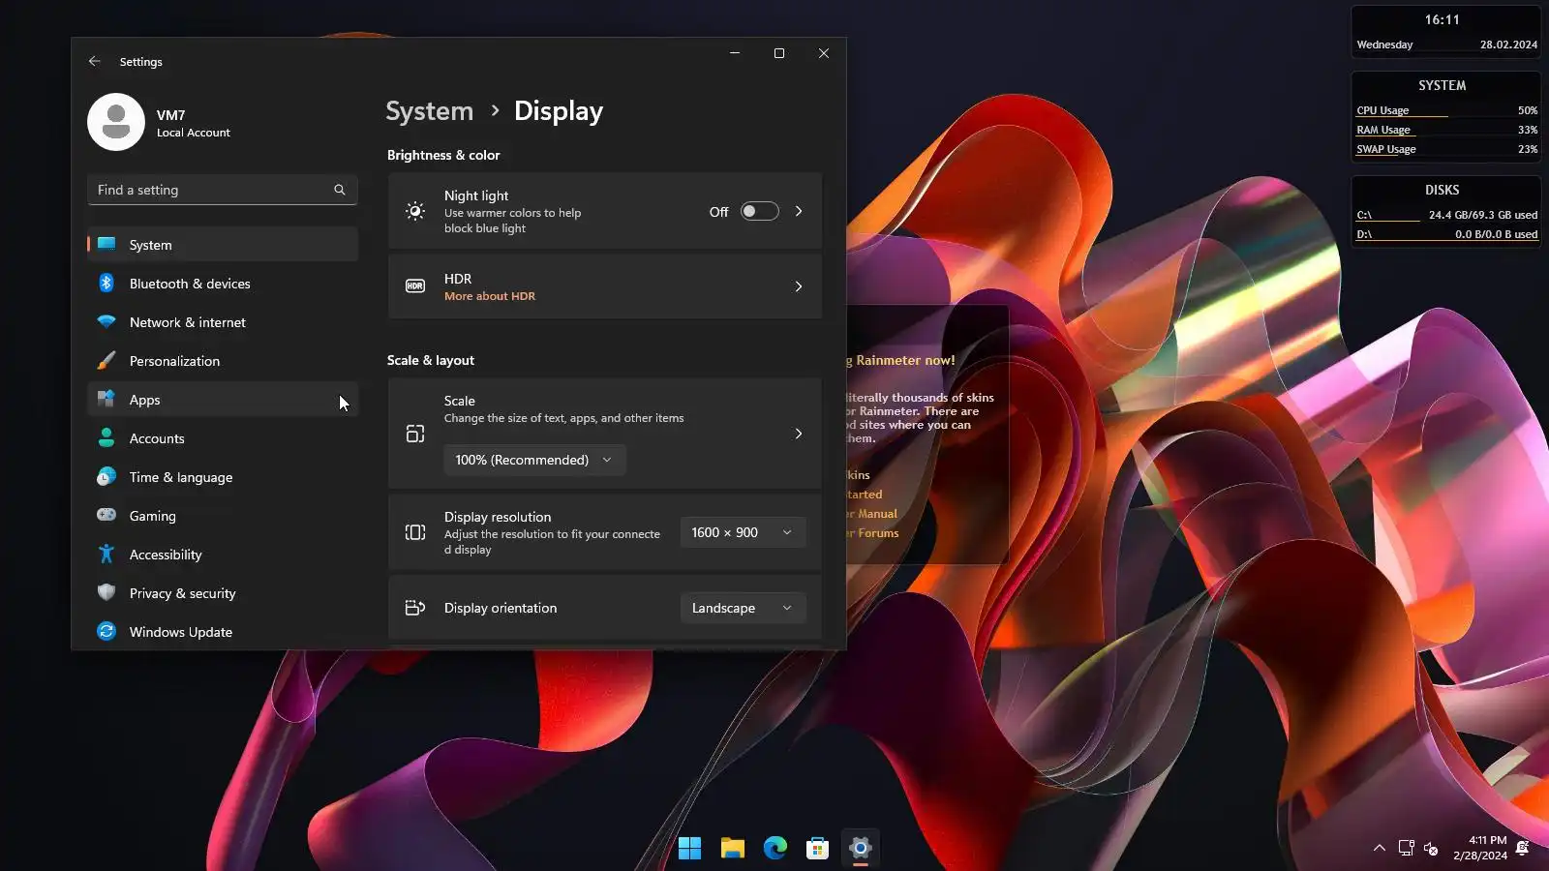
Task: Click the Accounts person icon
Action: click(106, 437)
